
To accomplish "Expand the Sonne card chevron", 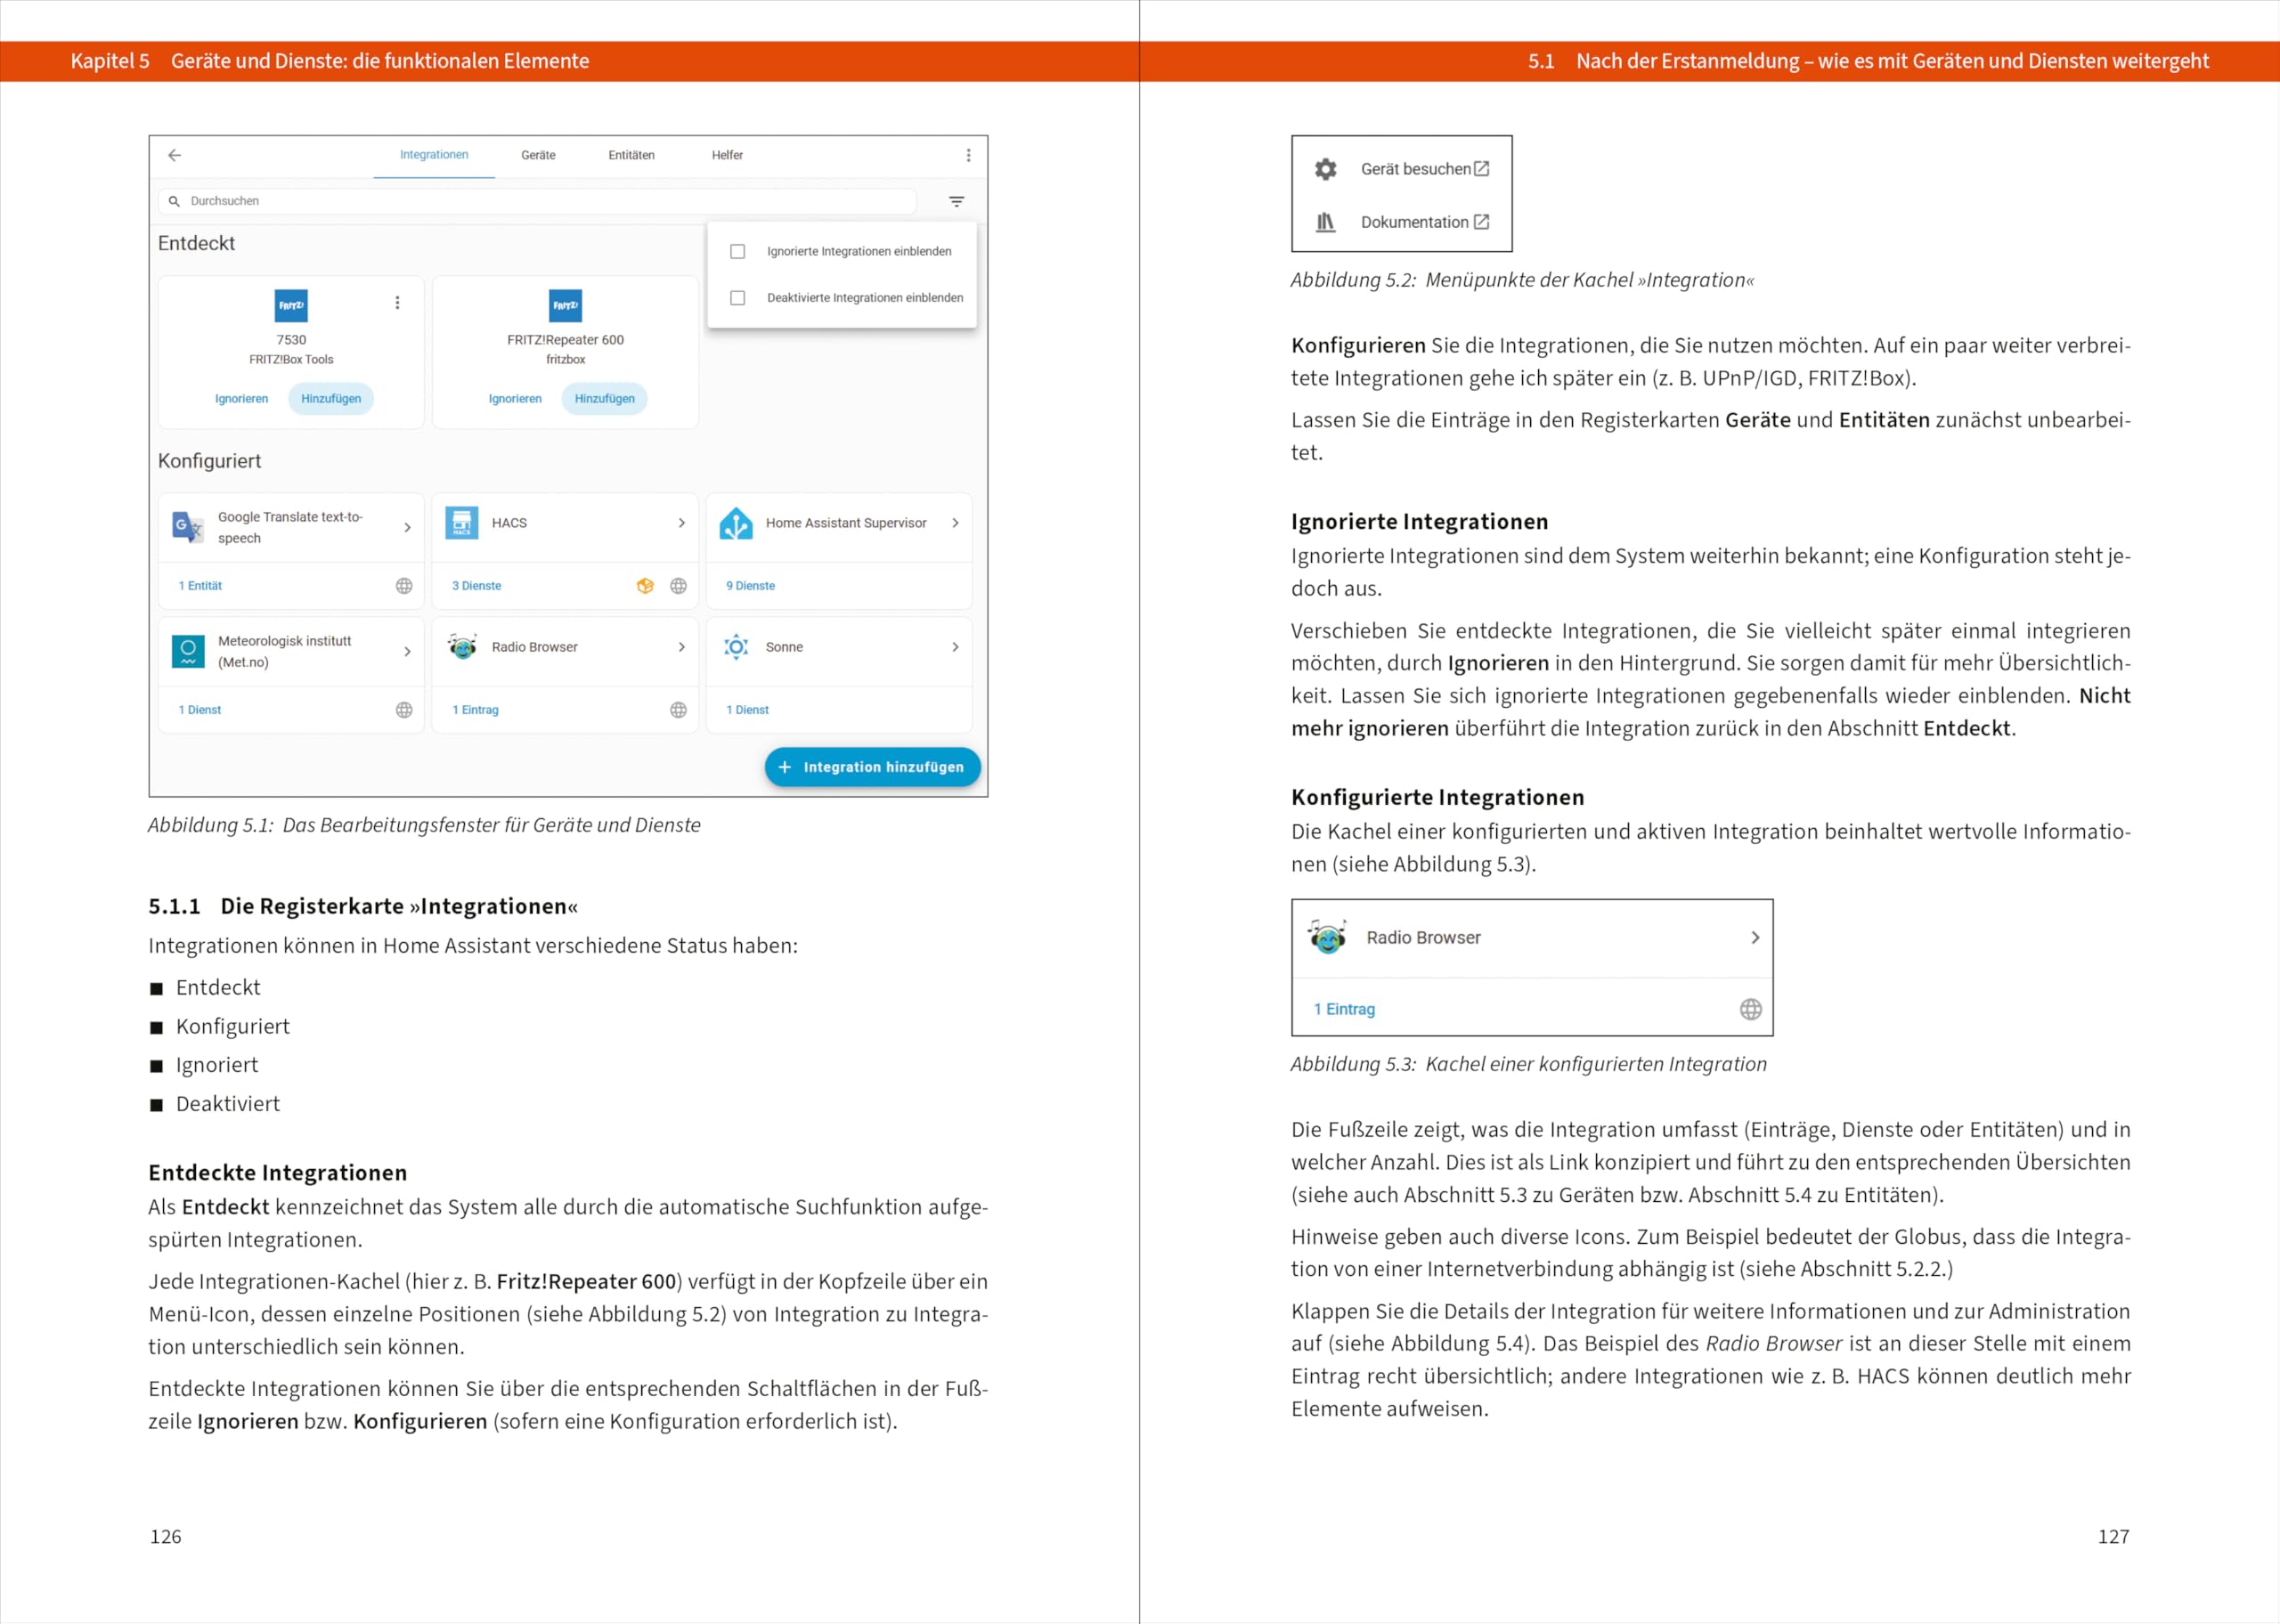I will [x=955, y=647].
